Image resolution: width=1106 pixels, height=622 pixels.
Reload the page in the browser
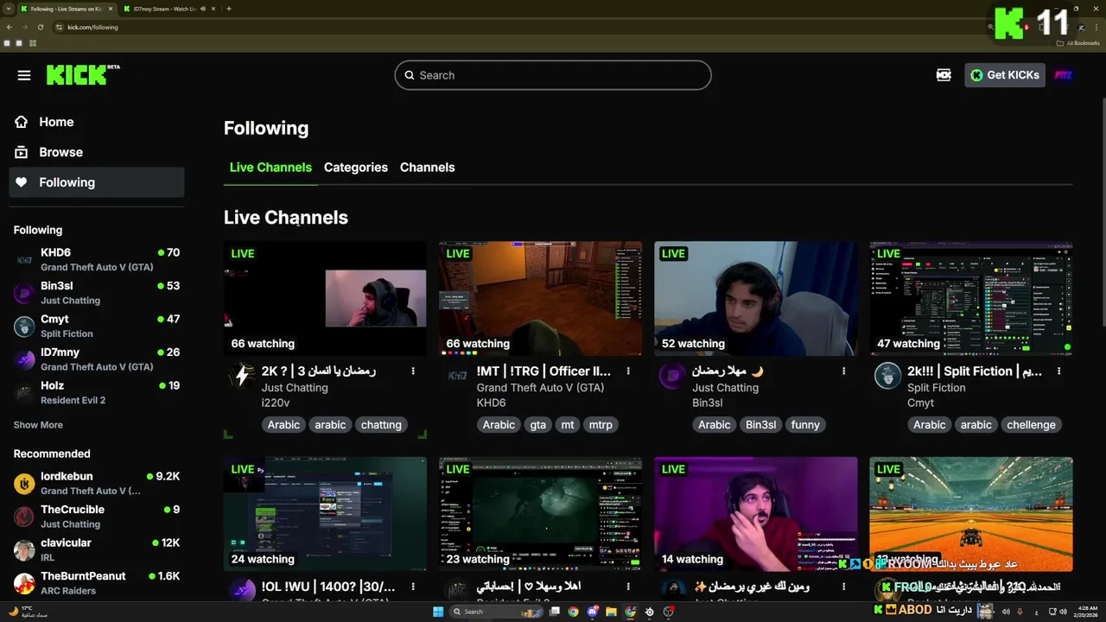click(x=40, y=27)
